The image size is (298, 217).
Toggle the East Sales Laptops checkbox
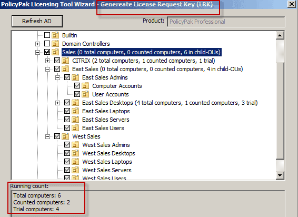[67, 111]
